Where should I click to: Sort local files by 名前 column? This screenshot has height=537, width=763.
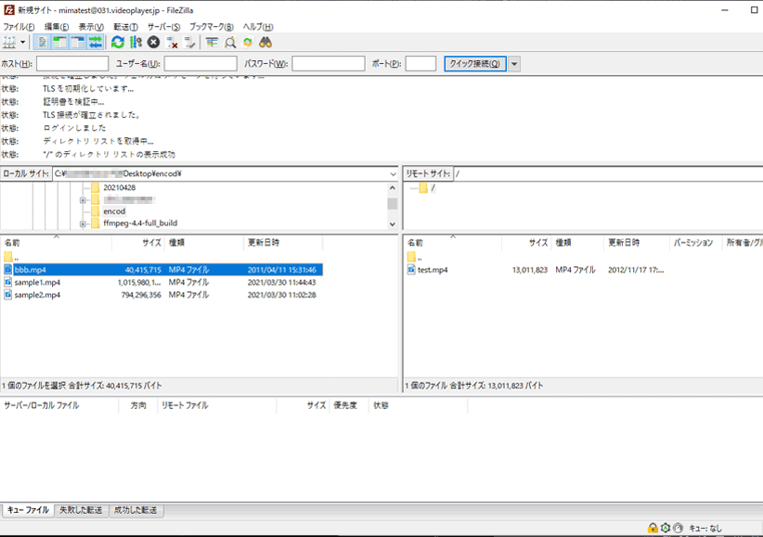pyautogui.click(x=57, y=242)
